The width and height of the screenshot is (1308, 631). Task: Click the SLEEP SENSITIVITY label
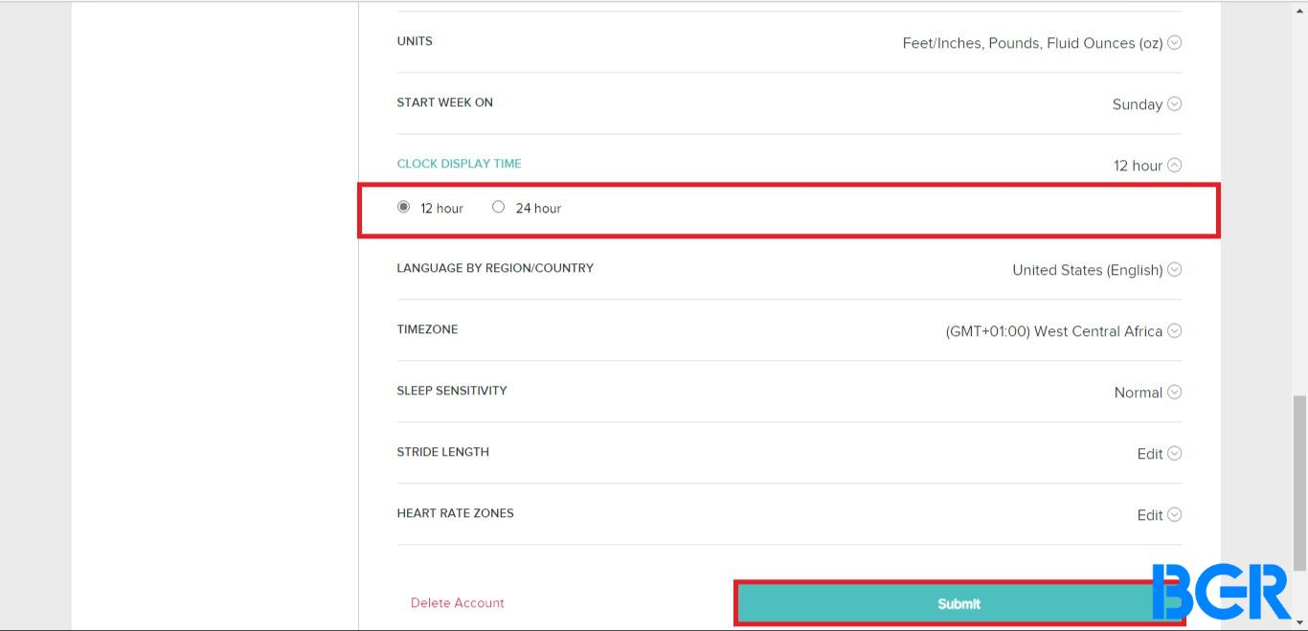(452, 391)
